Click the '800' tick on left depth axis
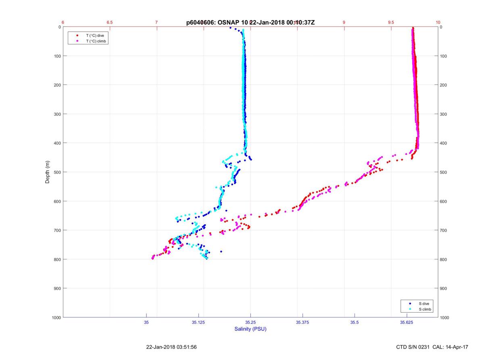 pos(57,259)
